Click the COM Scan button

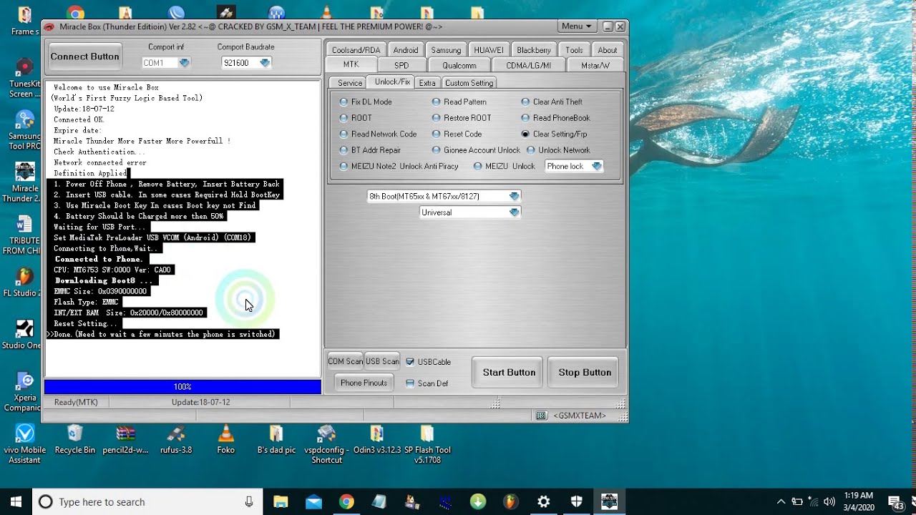click(346, 361)
